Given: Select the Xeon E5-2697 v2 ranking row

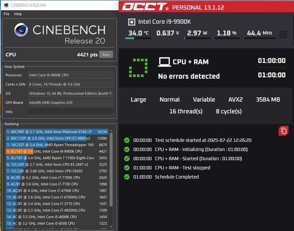Looking at the screenshot, I should click(57, 164).
